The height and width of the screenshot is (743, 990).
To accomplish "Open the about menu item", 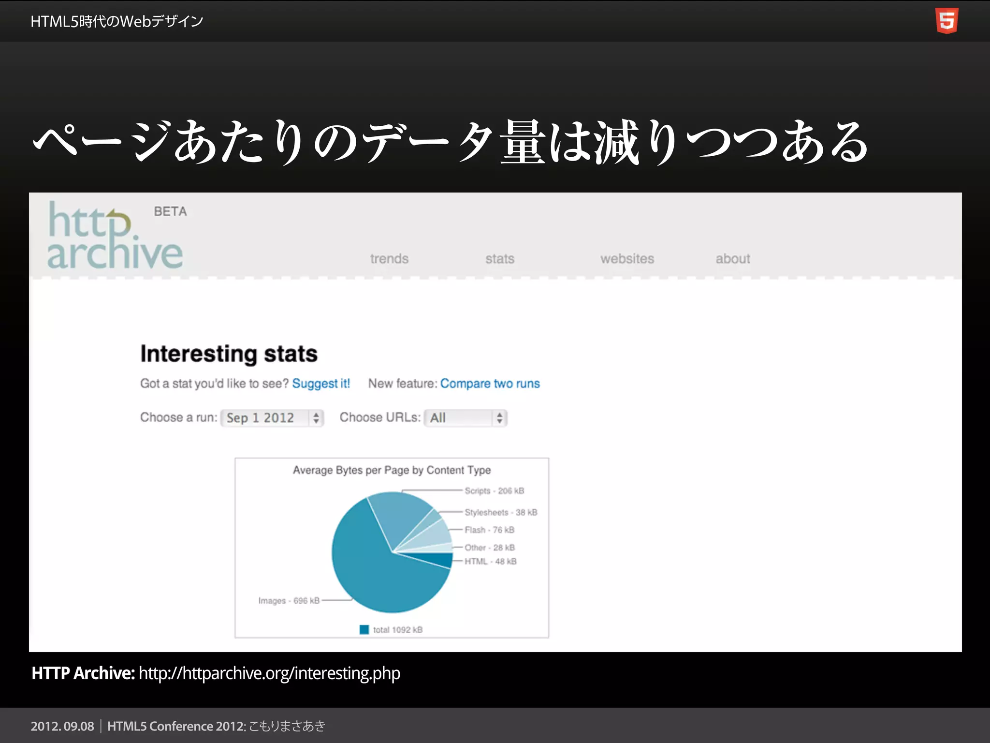I will coord(733,259).
